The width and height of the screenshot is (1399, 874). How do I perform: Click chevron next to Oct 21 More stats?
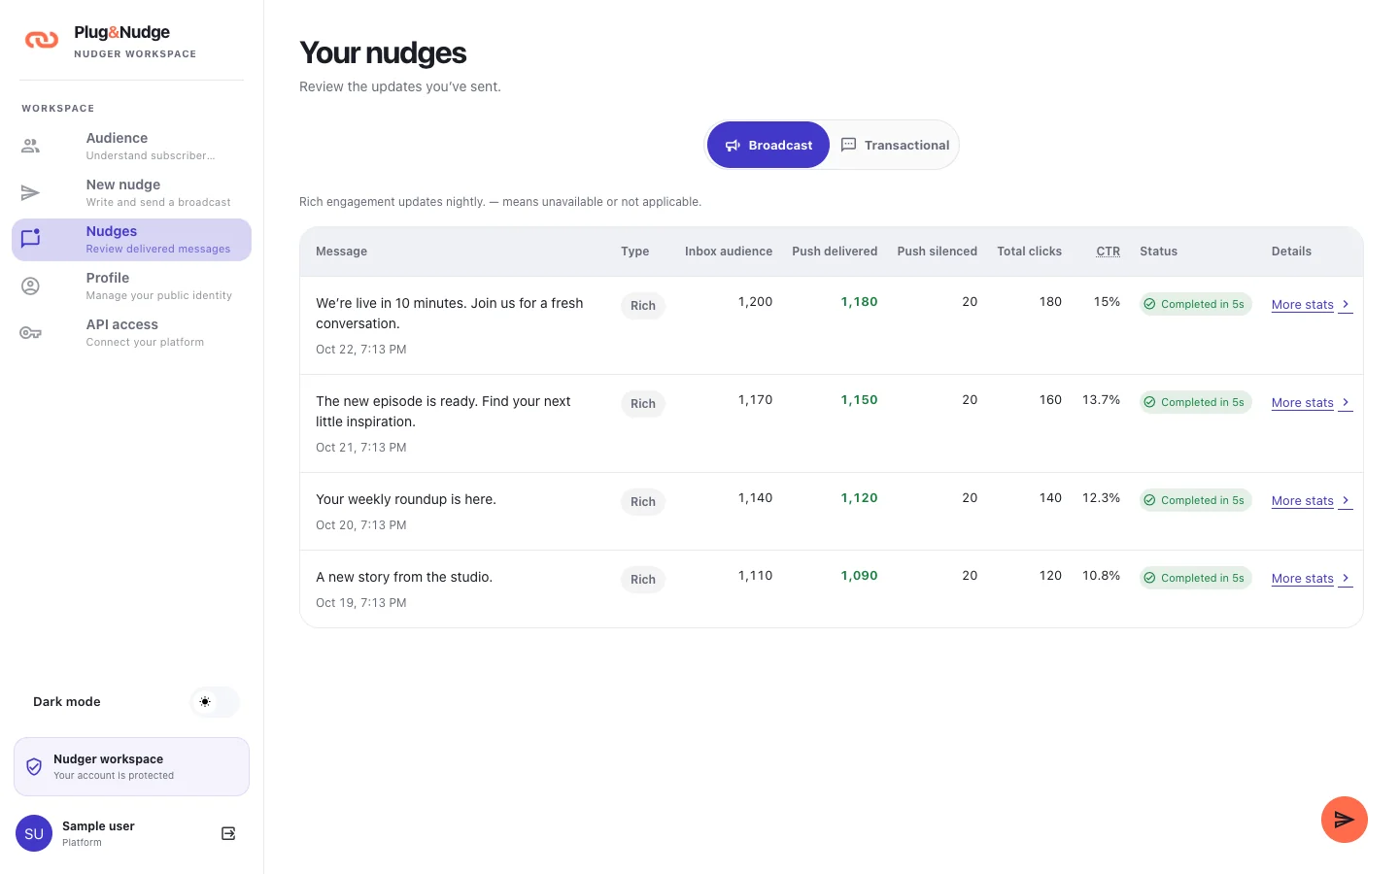[1346, 402]
